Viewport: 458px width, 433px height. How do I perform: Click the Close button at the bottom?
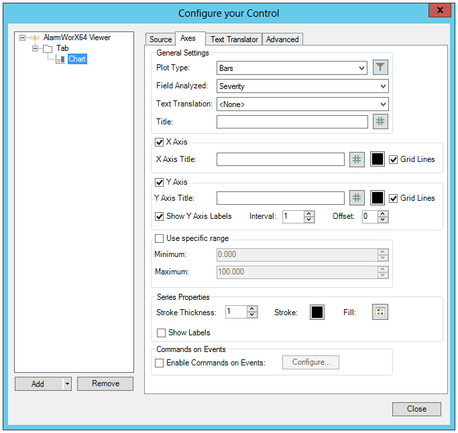(x=416, y=409)
